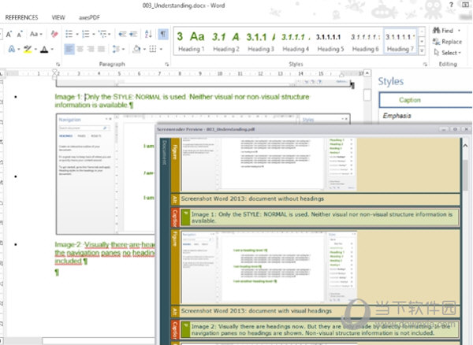Select Caption in Styles pane
The height and width of the screenshot is (345, 473).
(426, 100)
